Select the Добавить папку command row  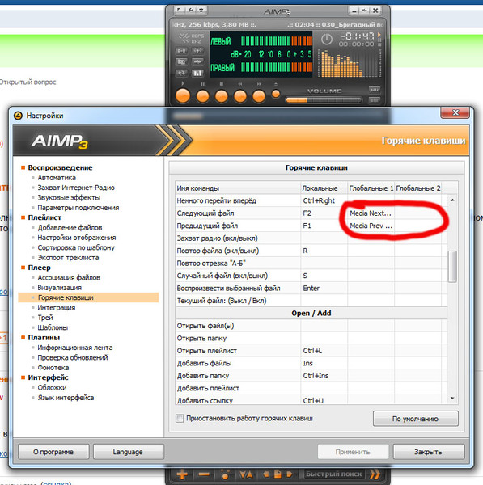pos(311,376)
